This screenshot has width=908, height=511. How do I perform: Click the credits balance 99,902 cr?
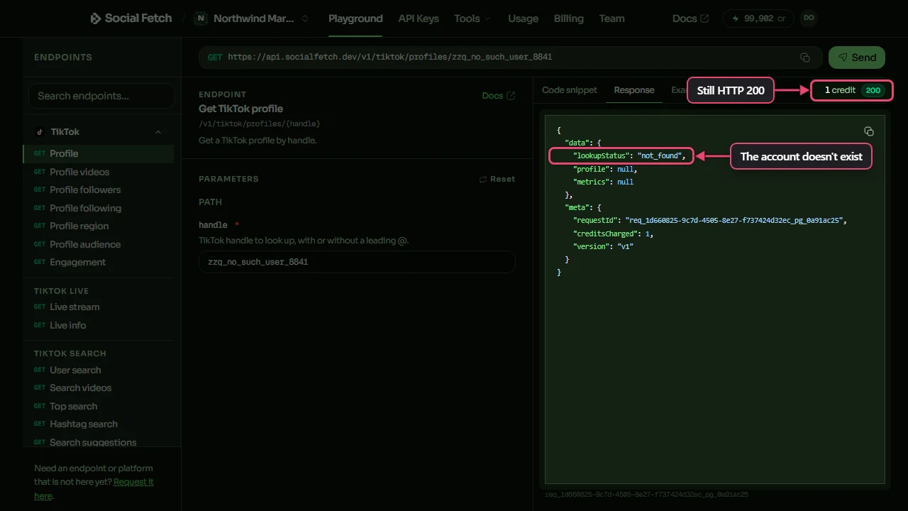[758, 18]
